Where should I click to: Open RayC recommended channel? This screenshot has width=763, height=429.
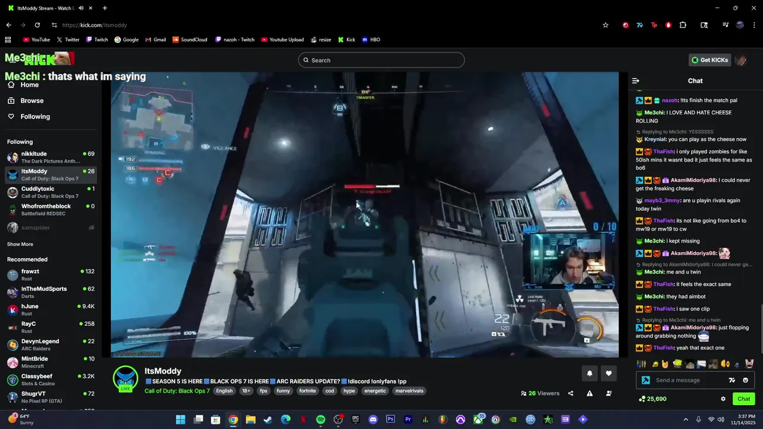51,327
